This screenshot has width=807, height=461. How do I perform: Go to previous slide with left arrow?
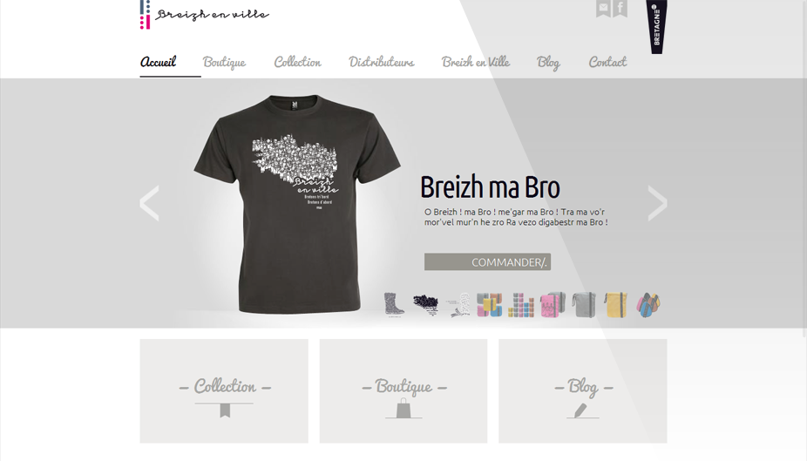point(149,203)
